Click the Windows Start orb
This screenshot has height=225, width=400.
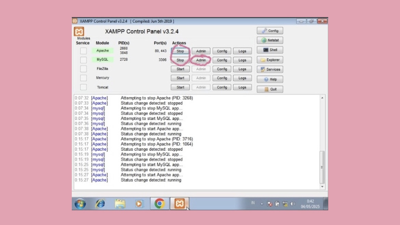pyautogui.click(x=80, y=203)
